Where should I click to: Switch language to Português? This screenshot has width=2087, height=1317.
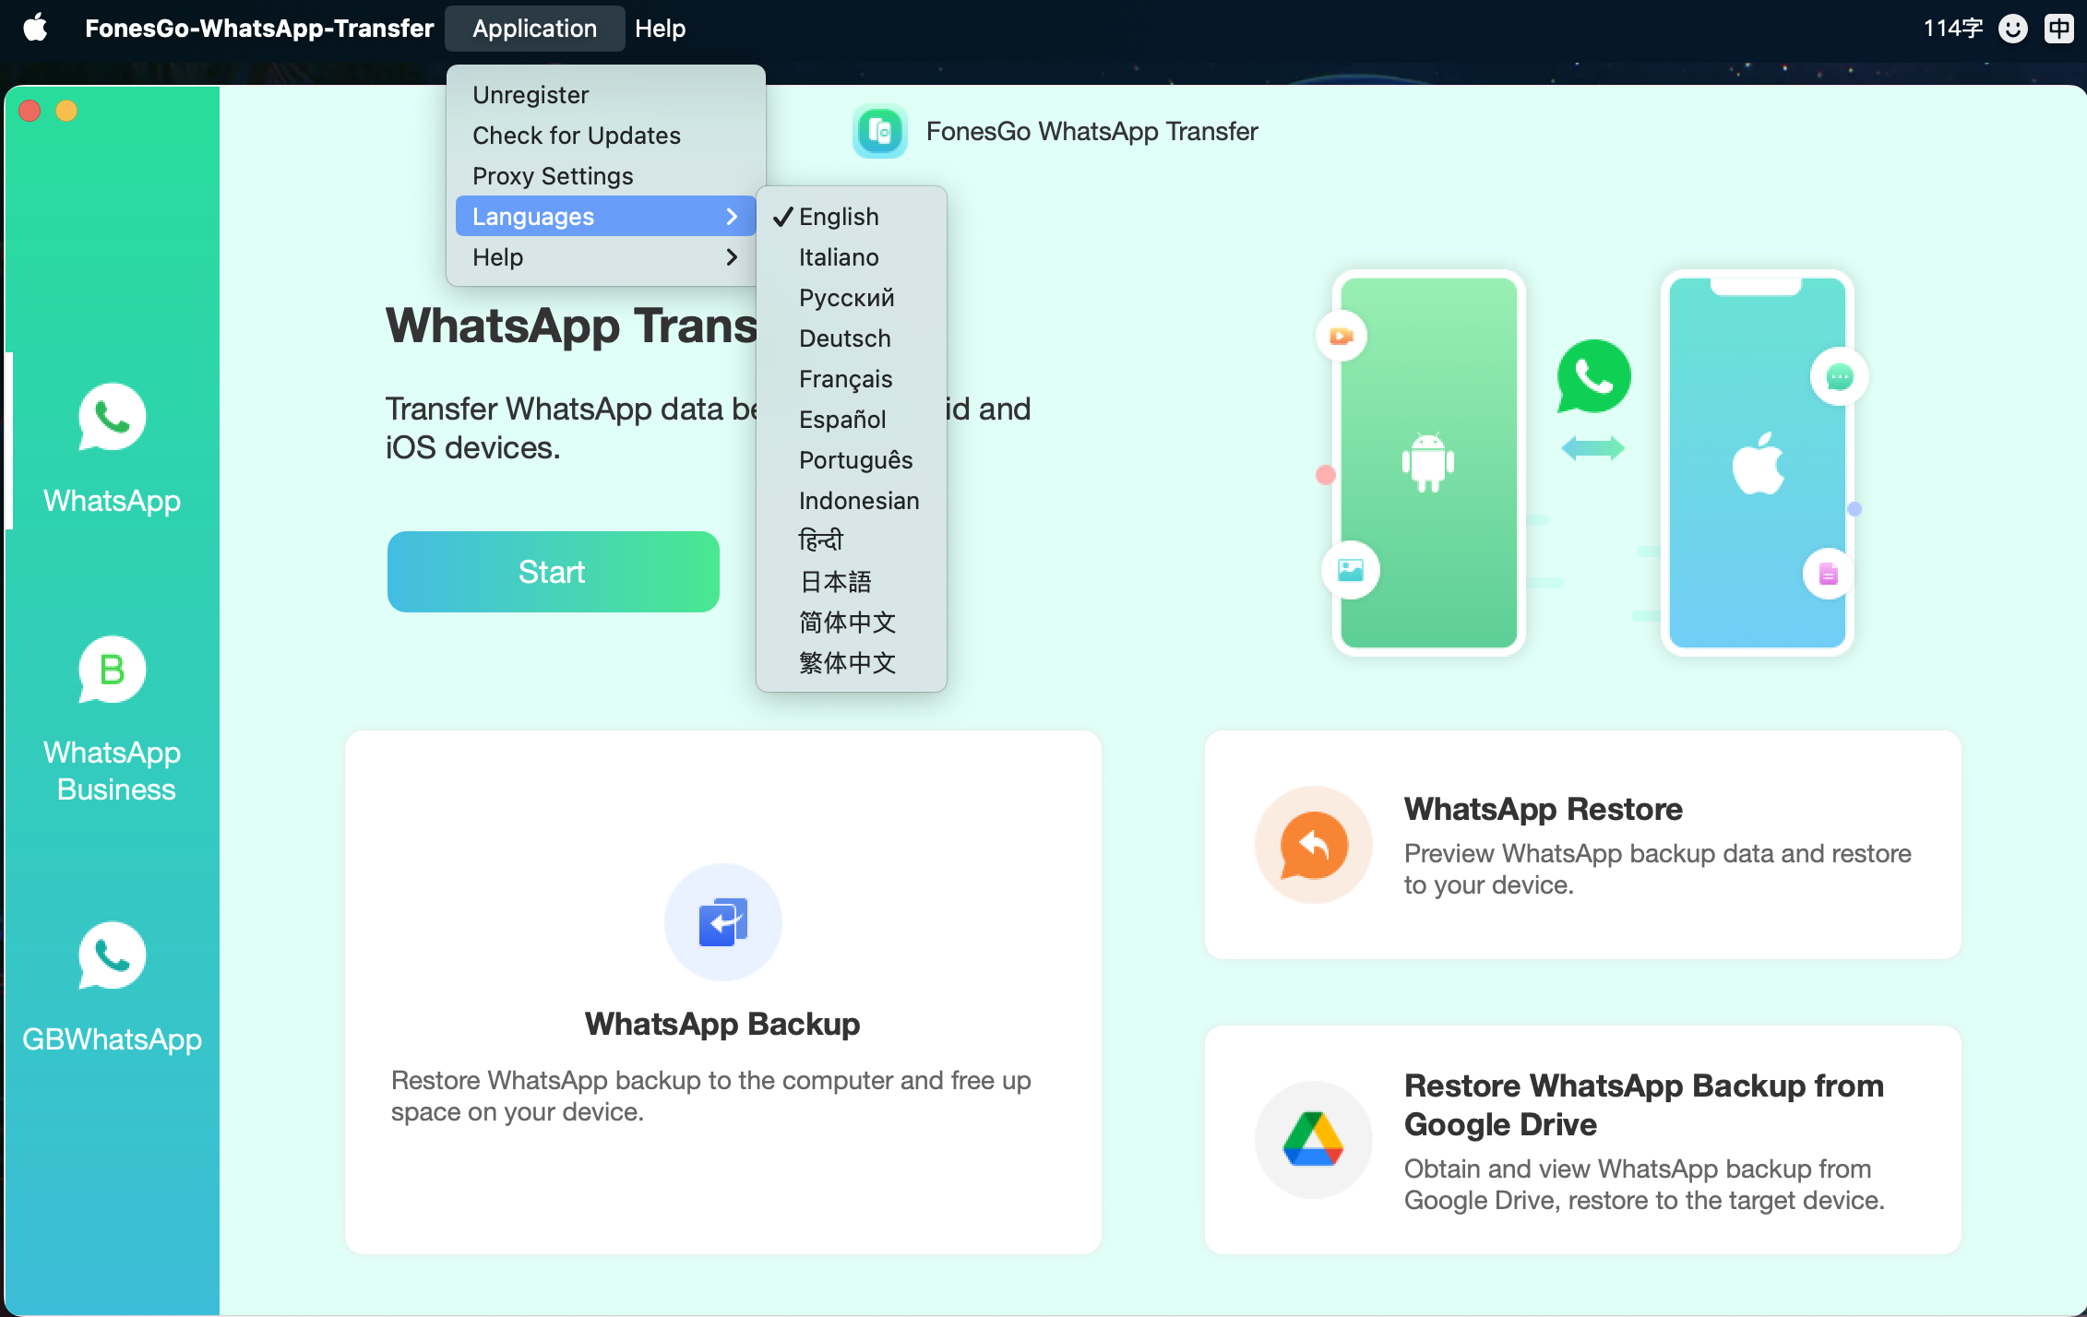click(x=852, y=460)
